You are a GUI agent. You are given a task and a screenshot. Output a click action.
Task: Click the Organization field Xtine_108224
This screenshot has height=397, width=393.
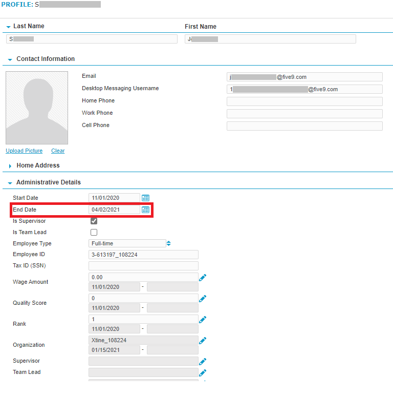(143, 340)
